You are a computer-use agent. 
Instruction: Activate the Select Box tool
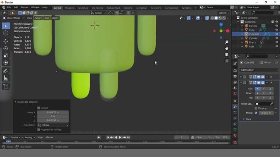click(6, 26)
